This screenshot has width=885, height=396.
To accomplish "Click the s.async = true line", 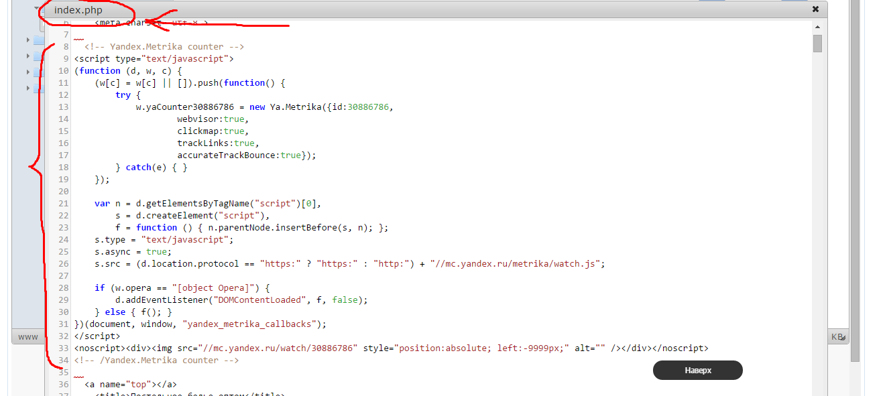I will [133, 252].
